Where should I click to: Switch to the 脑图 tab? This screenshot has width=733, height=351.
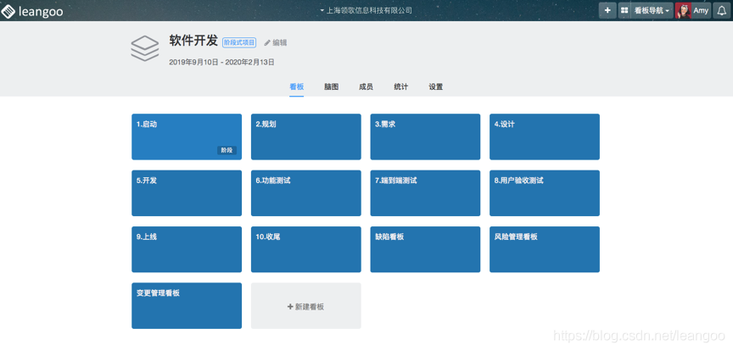(x=331, y=86)
